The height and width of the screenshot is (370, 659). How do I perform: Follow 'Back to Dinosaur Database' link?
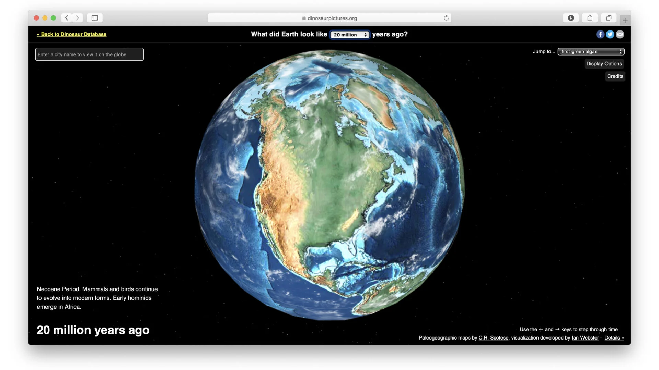[x=72, y=34]
